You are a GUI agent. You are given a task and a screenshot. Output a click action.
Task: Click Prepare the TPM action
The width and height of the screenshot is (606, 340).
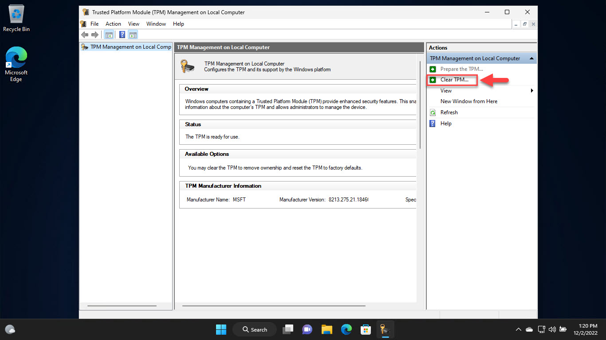click(x=461, y=69)
